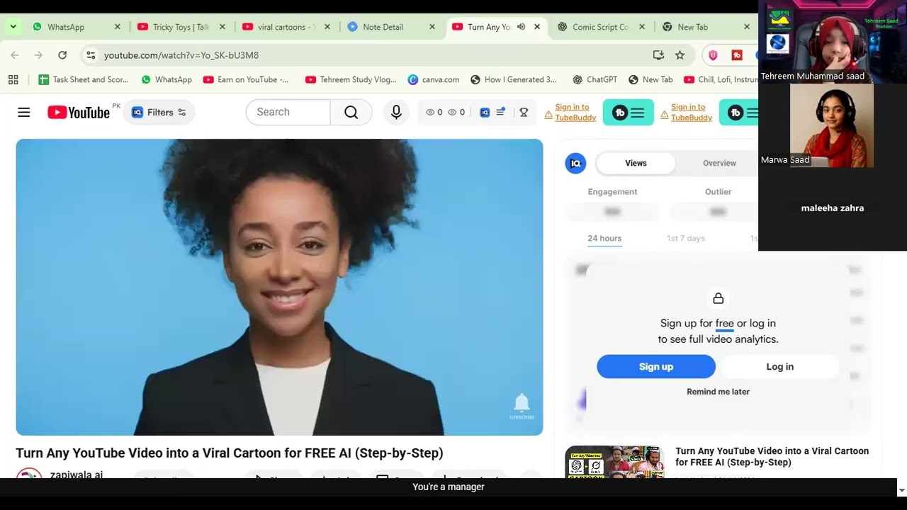This screenshot has height=510, width=907.
Task: Click the Engagement label
Action: pos(612,192)
